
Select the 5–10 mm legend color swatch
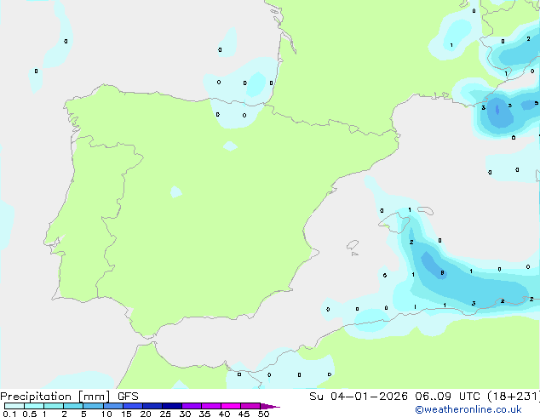click(x=93, y=406)
